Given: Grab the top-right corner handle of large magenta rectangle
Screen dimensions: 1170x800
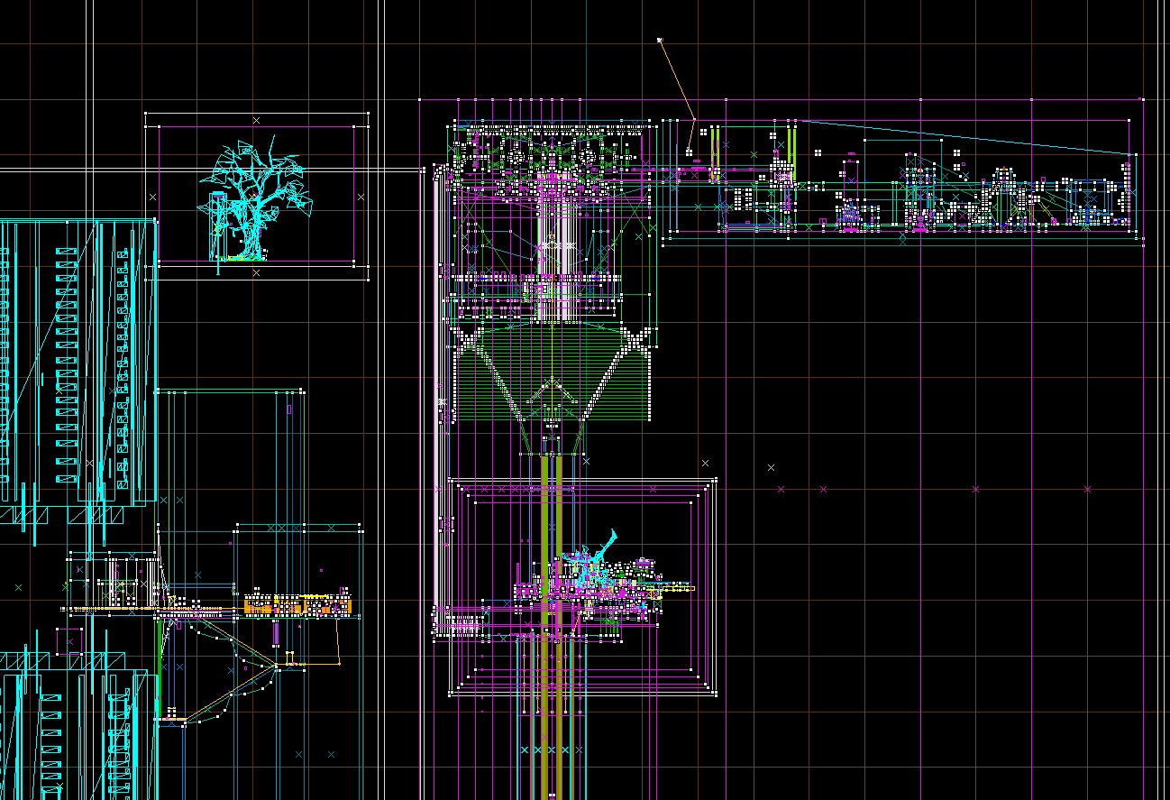Looking at the screenshot, I should tap(1142, 99).
